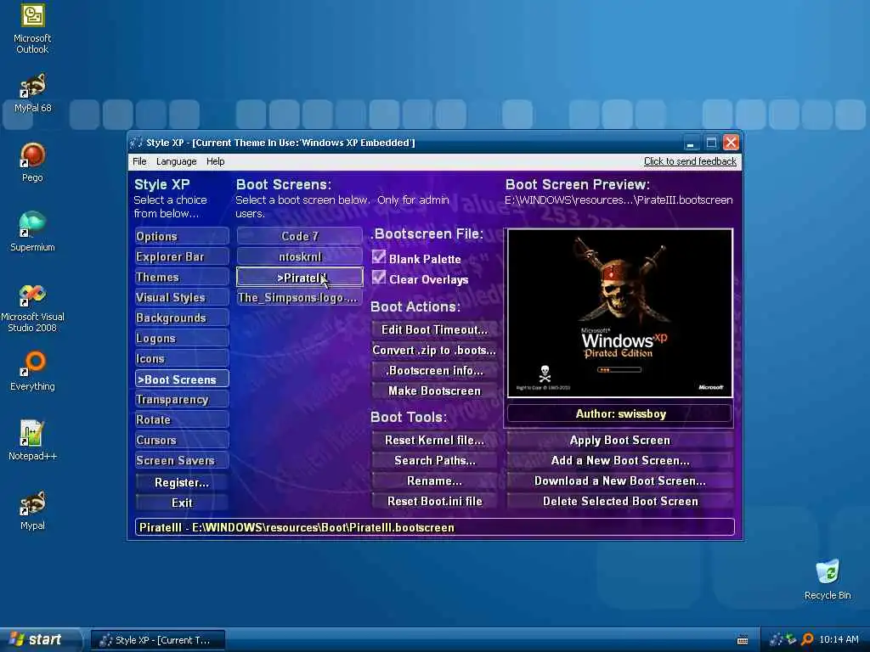Click Download a New Boot Screen...
The image size is (870, 652).
coord(619,481)
